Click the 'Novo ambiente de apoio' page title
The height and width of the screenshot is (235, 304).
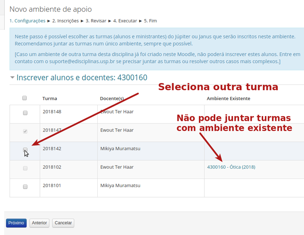click(x=51, y=9)
